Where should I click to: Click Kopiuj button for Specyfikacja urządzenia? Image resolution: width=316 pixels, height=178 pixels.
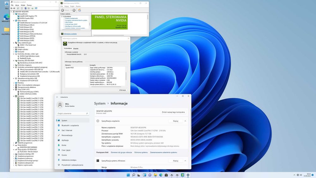pyautogui.click(x=175, y=121)
